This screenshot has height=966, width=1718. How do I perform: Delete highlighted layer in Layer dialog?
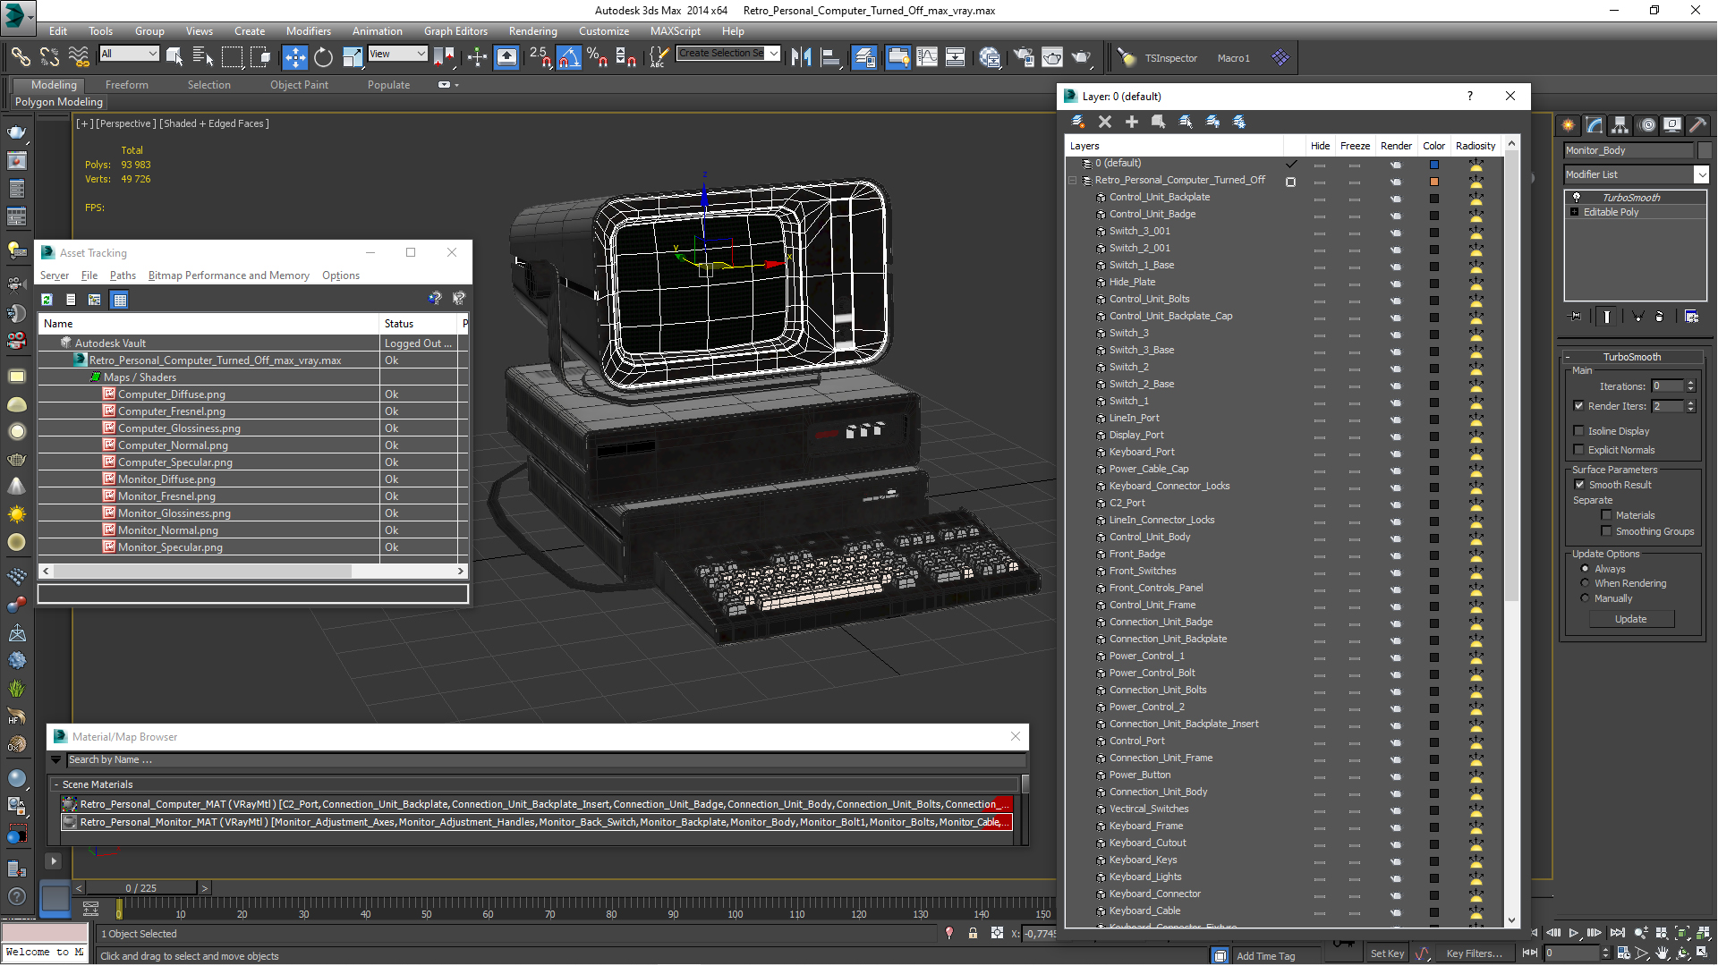(x=1105, y=122)
